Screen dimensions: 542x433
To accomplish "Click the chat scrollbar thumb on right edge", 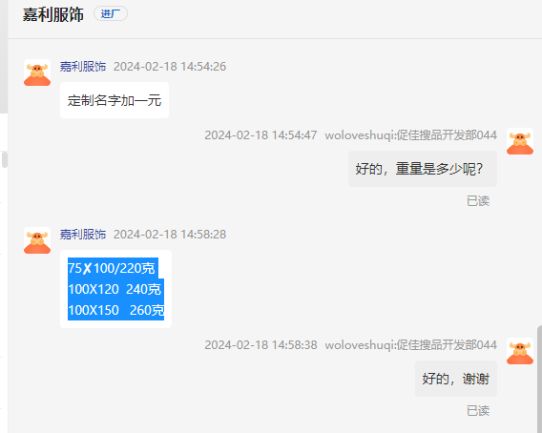I will point(539,379).
